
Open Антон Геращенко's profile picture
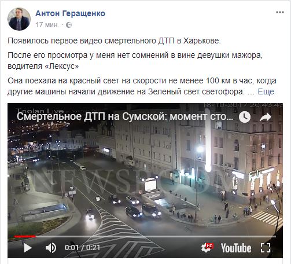click(19, 19)
